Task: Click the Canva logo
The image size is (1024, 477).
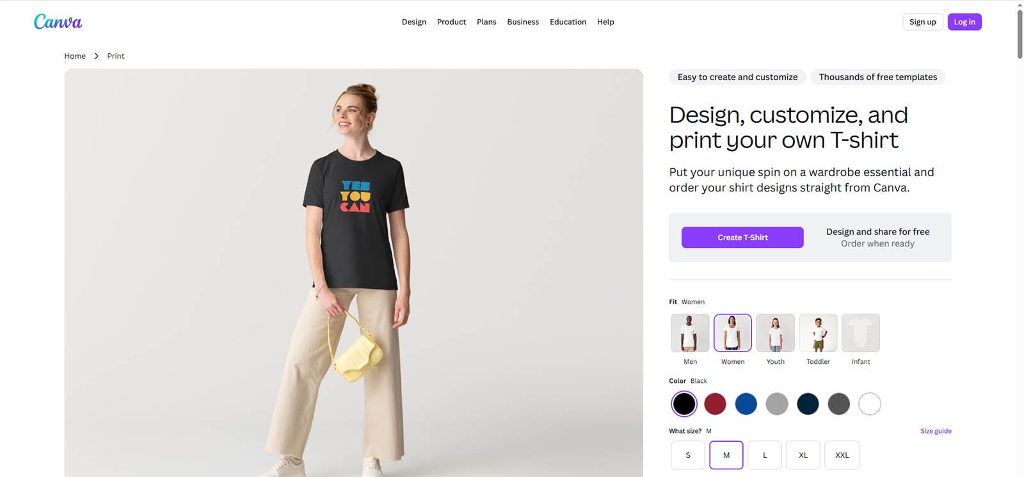Action: click(x=58, y=21)
